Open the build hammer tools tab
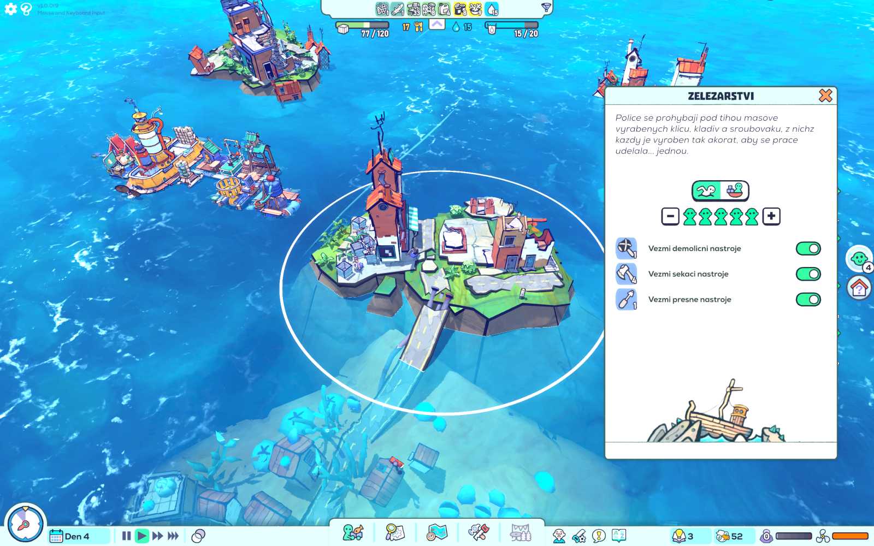This screenshot has height=546, width=874. (479, 532)
